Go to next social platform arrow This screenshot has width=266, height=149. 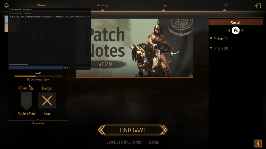[242, 31]
